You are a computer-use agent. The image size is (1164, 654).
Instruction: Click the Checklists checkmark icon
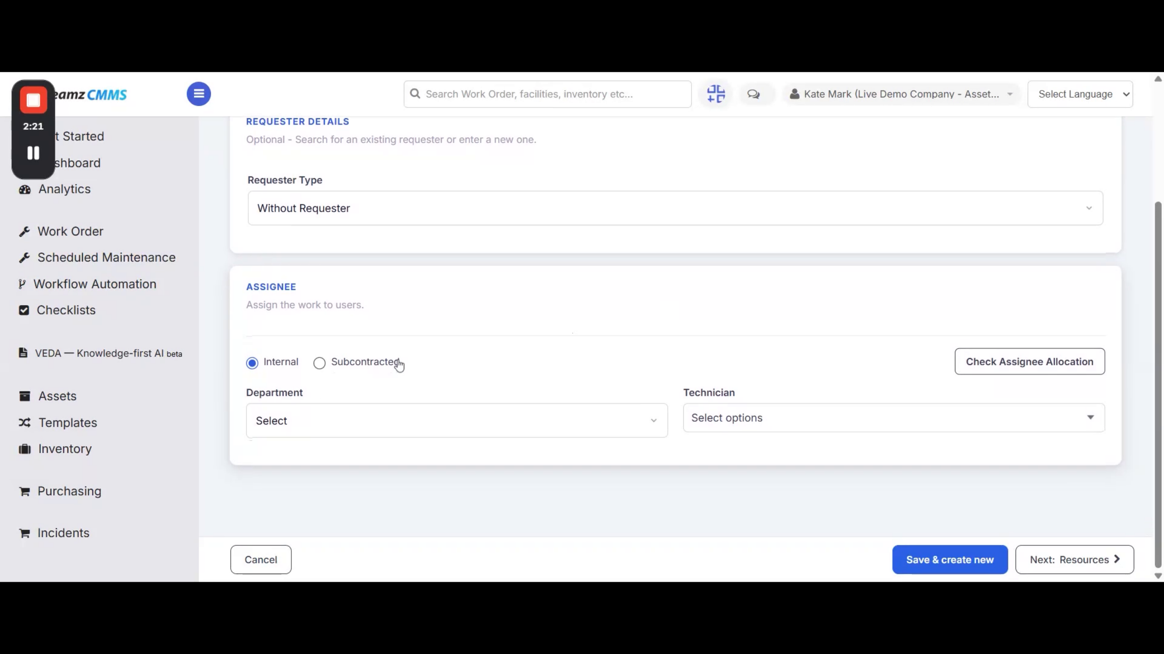(x=24, y=310)
